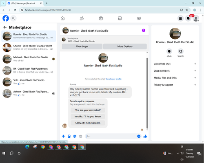Go back in the browser
The width and height of the screenshot is (204, 163).
tap(4, 10)
